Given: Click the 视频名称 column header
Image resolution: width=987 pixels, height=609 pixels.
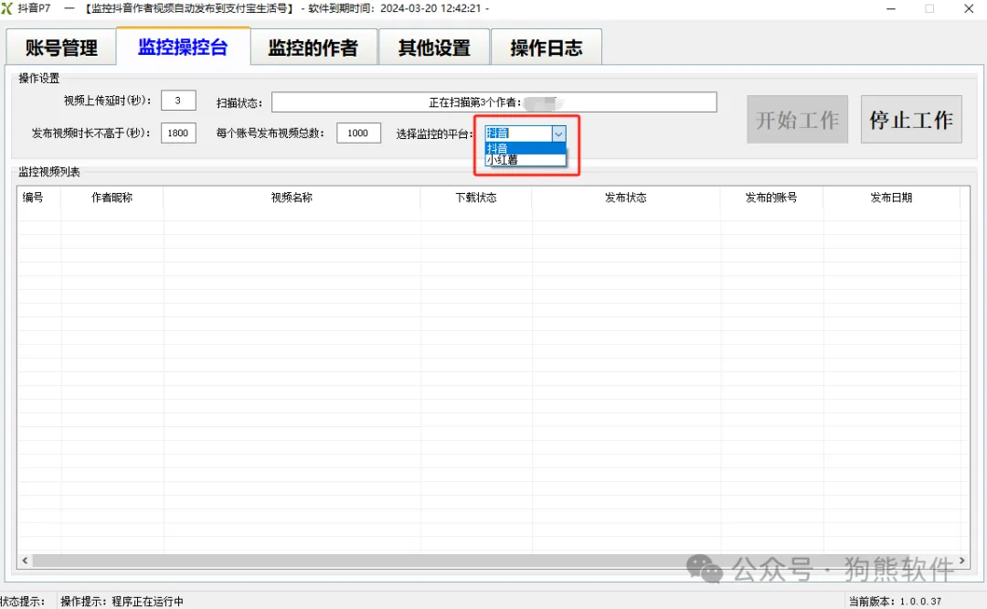Looking at the screenshot, I should 292,198.
